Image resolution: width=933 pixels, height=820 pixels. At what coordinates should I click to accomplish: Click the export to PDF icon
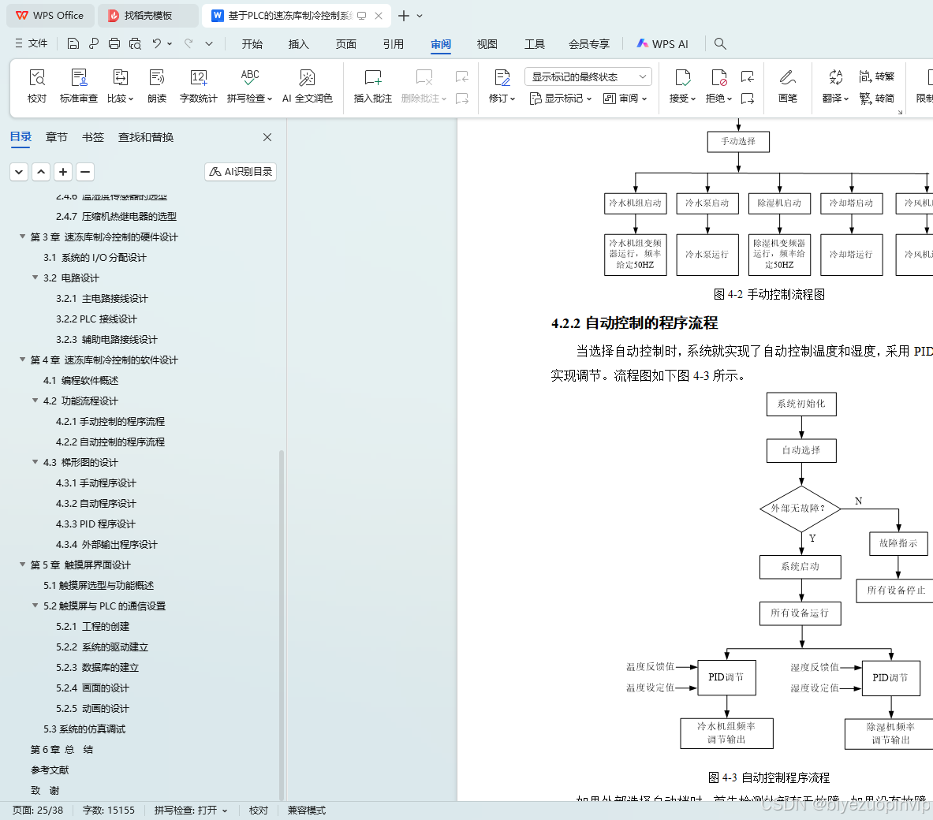tap(93, 43)
